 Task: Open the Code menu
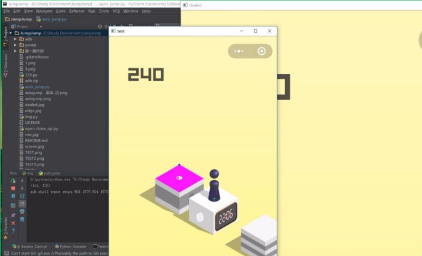[61, 11]
